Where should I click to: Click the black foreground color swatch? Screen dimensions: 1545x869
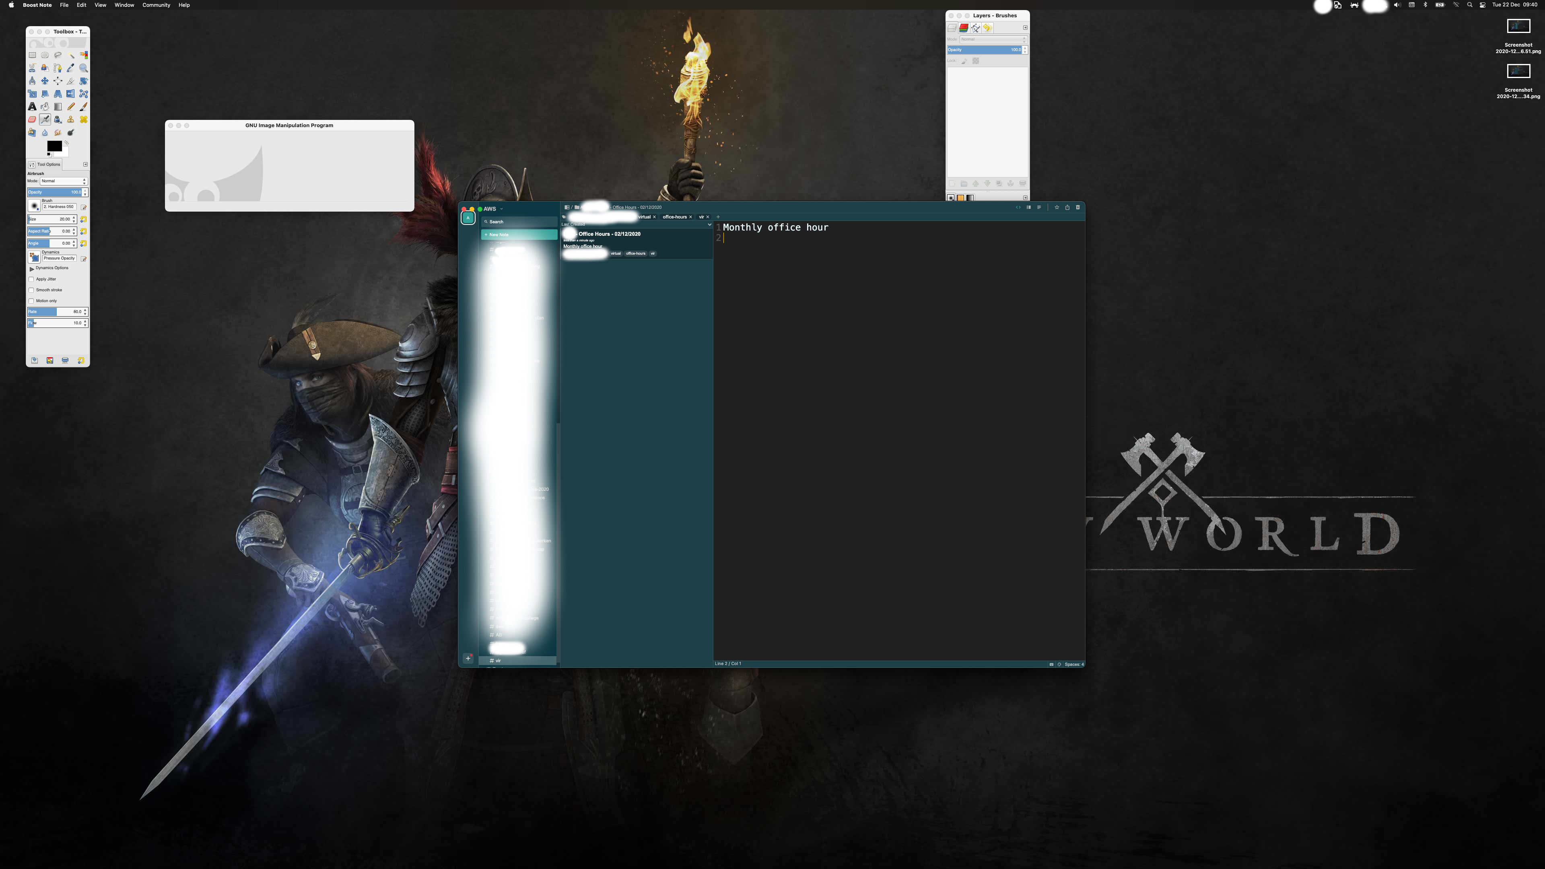[54, 146]
